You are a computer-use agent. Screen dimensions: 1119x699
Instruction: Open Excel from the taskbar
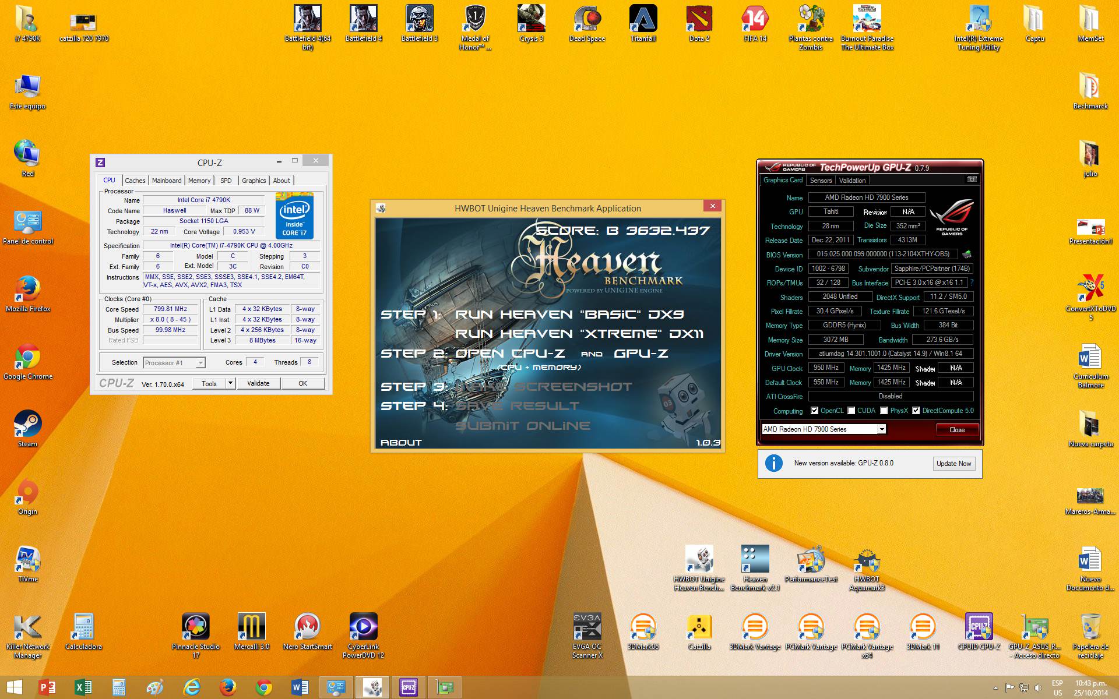(x=83, y=688)
